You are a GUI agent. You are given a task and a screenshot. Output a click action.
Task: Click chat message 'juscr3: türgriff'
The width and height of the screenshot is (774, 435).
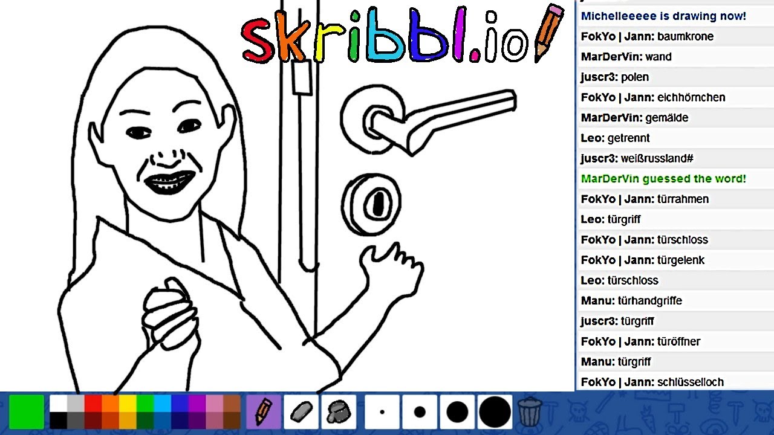click(x=617, y=321)
